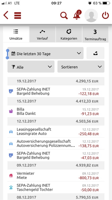Tap icon beside Taschengeld Tochter
This screenshot has width=112, height=200.
(11, 187)
